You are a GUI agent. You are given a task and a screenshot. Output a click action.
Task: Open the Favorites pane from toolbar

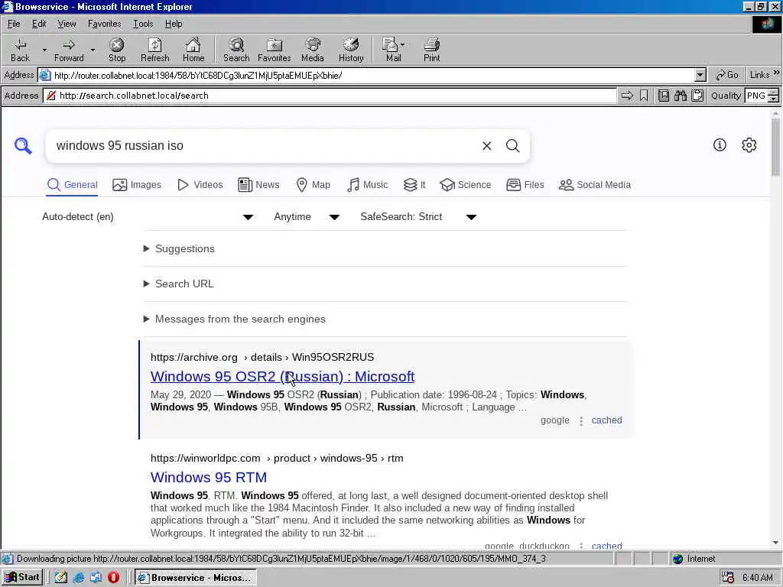point(275,50)
